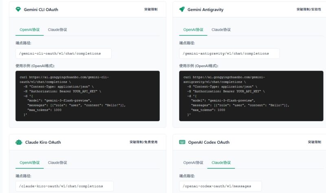Switch to Claude协议 tab in Claude Kiro OAuth card

[57, 163]
